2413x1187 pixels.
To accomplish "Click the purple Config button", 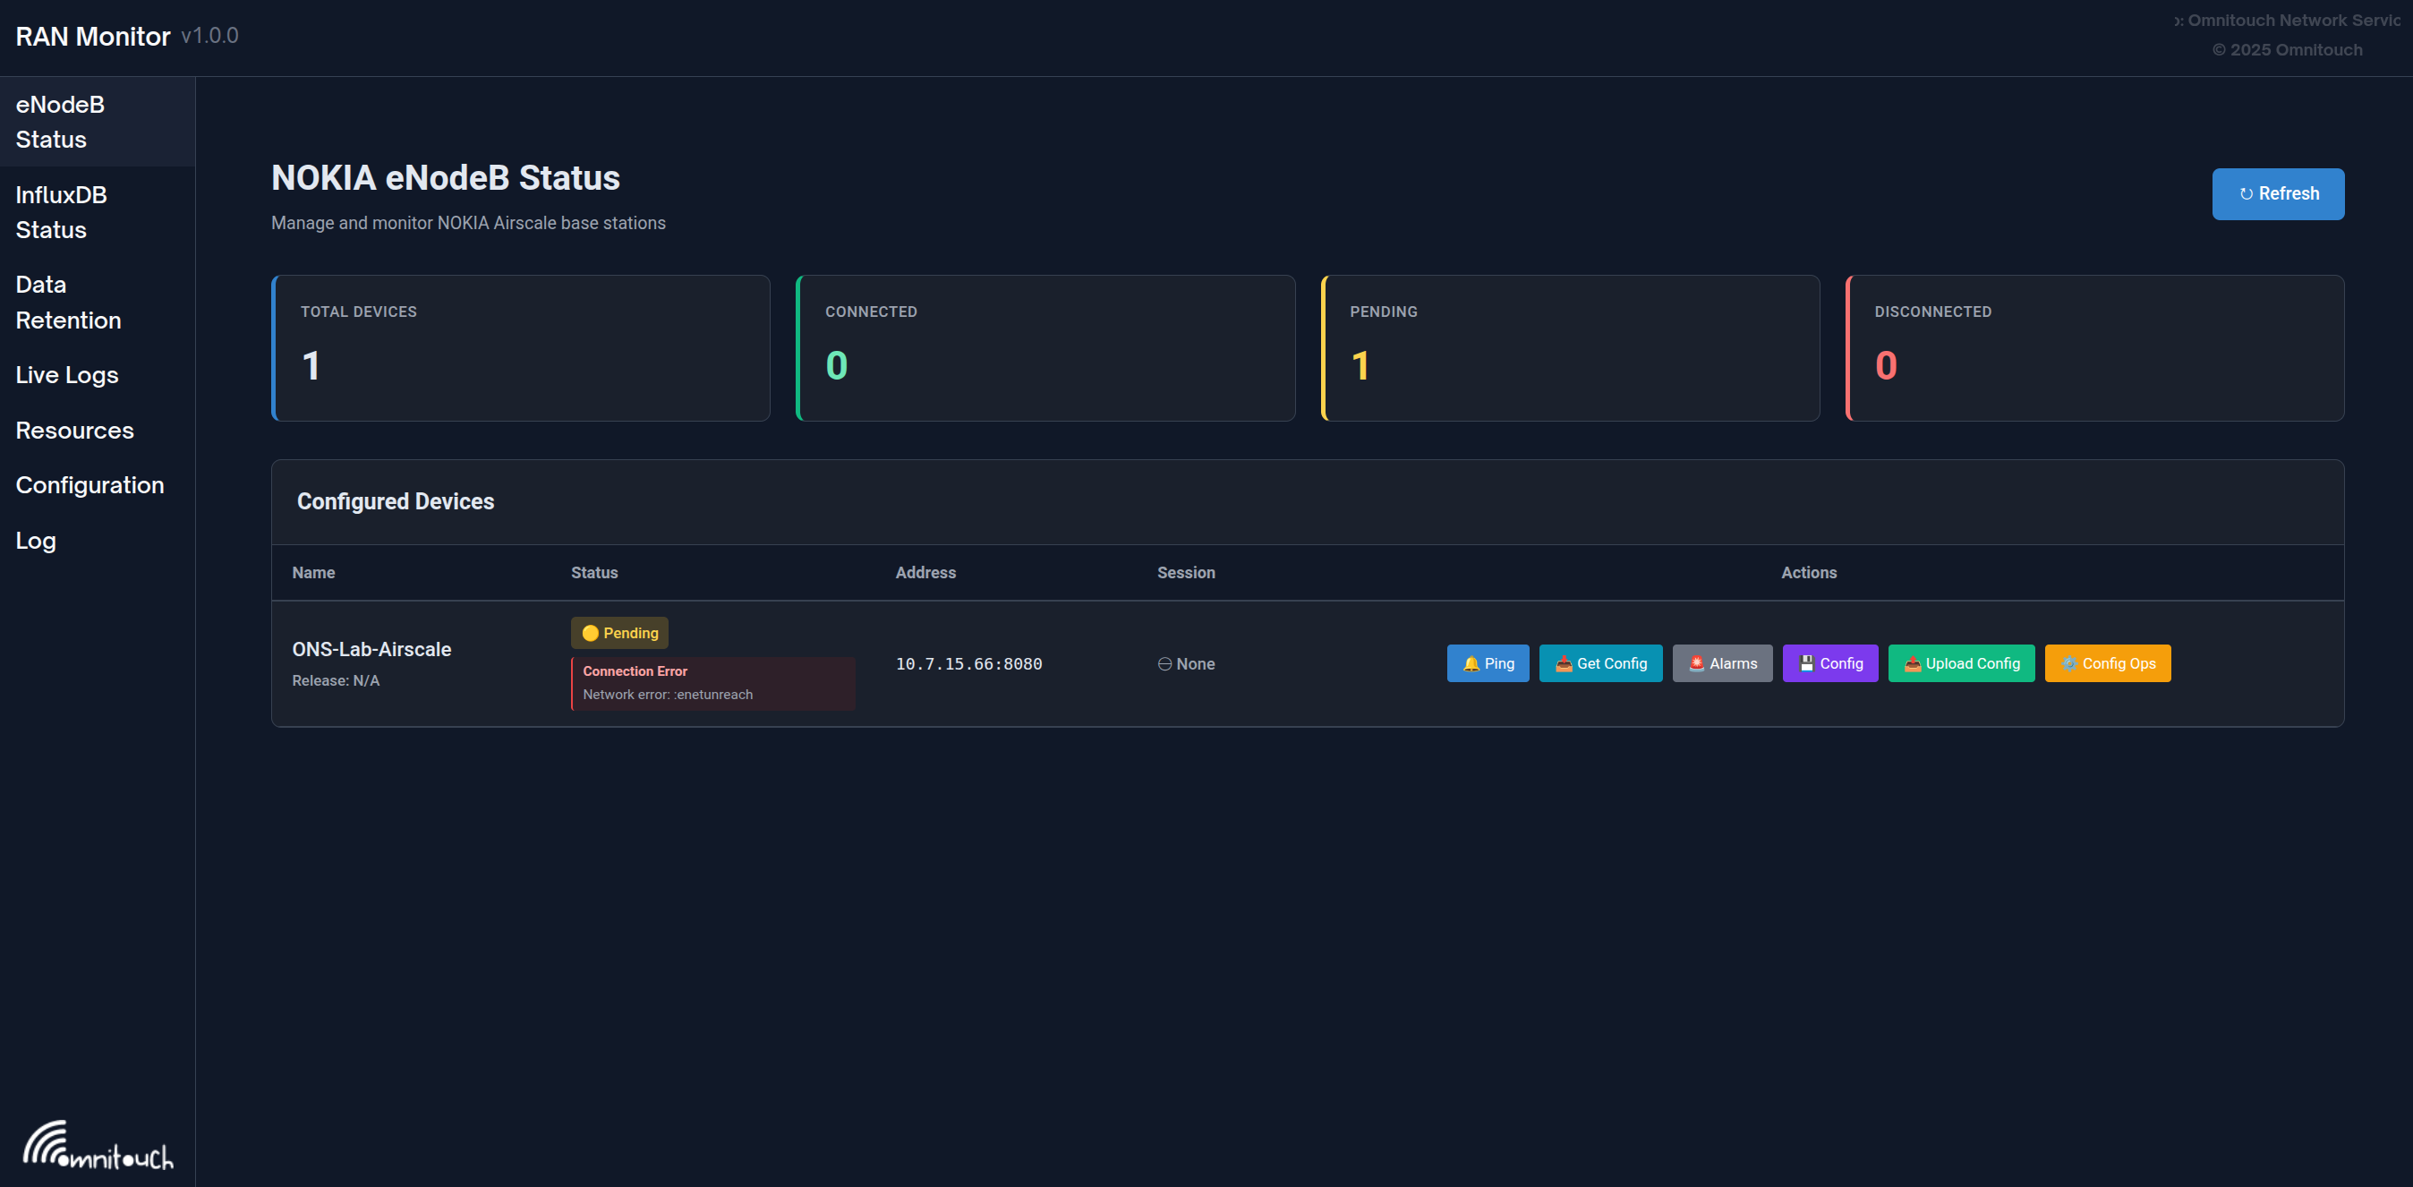I will pos(1829,663).
